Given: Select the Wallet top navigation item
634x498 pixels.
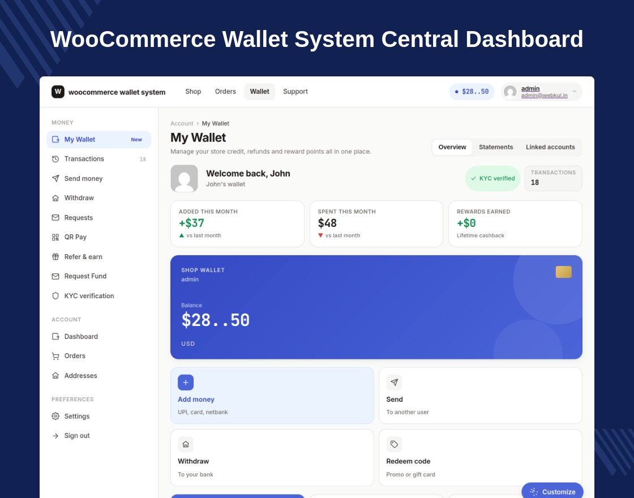Looking at the screenshot, I should [260, 92].
